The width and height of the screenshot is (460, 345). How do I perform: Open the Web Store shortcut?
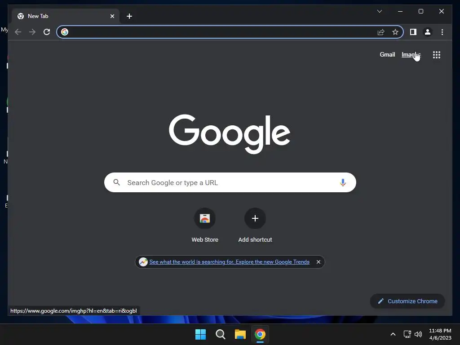pos(205,226)
